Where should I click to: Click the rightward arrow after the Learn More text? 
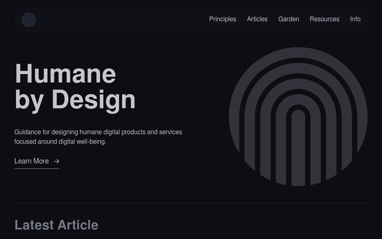coord(56,161)
